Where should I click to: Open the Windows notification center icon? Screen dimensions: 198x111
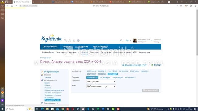coord(195,109)
